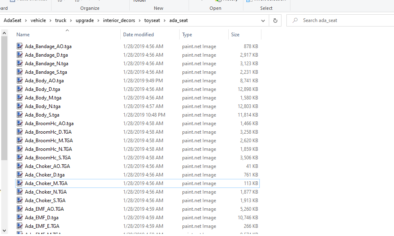The image size is (394, 236).
Task: Click the Ada_Body_AO.tga file icon
Action: (20, 80)
